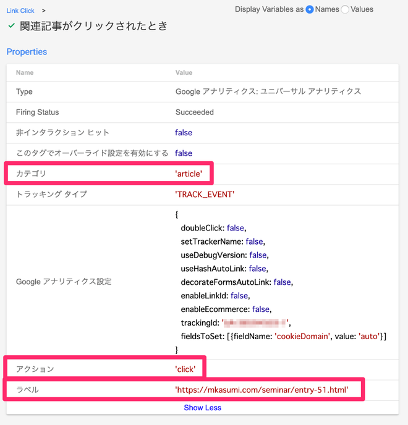Screen dimensions: 408x425
Task: Click the Google アナリティクス設定 row name
Action: [64, 282]
